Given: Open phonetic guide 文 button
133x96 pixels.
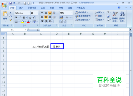Looking at the screenshot, I should pos(34,22).
